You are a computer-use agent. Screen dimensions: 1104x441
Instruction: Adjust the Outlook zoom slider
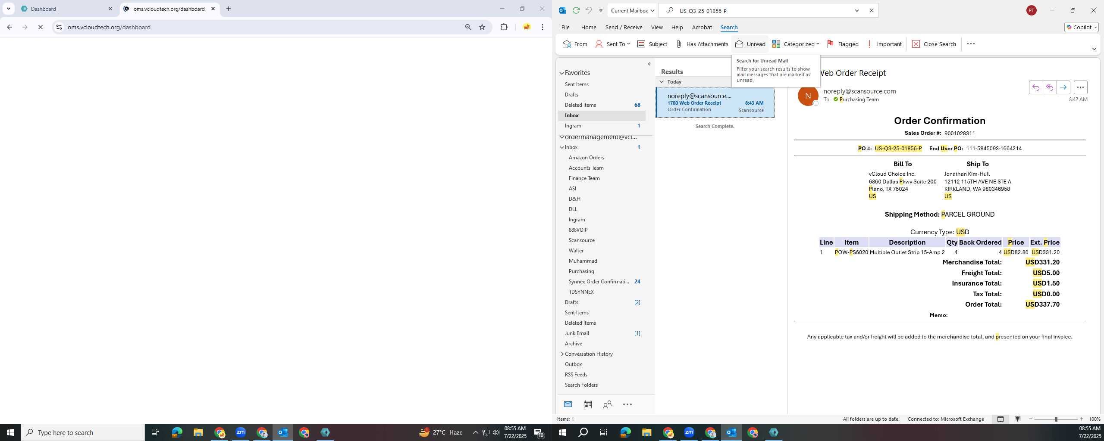1056,419
